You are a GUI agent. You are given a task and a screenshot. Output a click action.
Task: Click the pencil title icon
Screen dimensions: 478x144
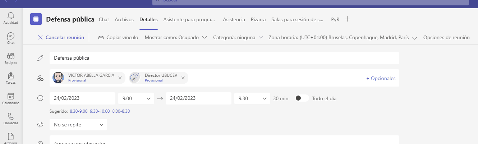40,58
